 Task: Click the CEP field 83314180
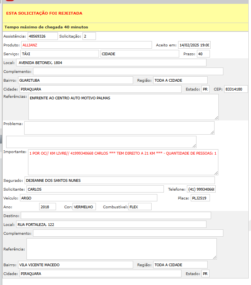pyautogui.click(x=236, y=89)
